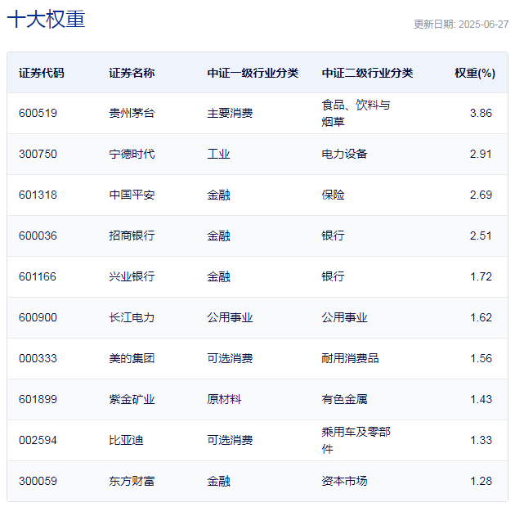515x507 pixels.
Task: Open the 长江电力 entry
Action: tap(132, 317)
